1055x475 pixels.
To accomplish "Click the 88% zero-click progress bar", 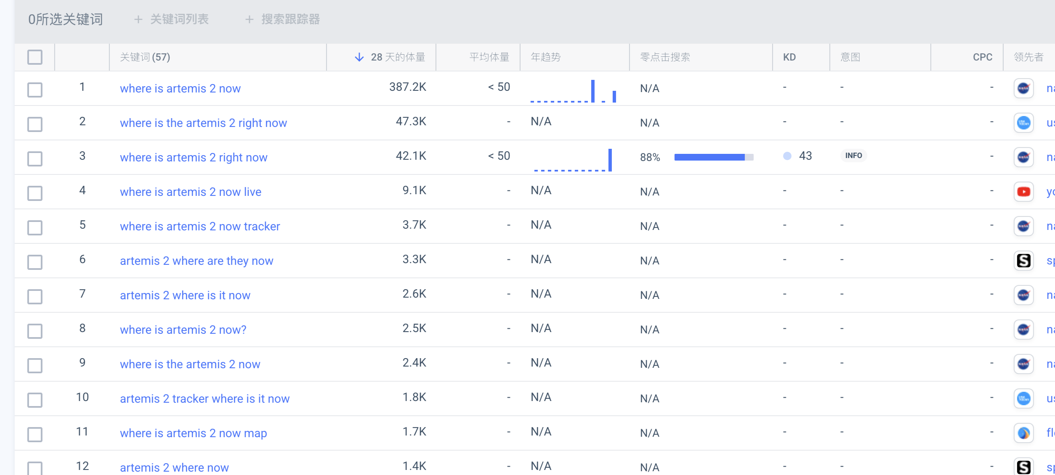I will point(713,157).
